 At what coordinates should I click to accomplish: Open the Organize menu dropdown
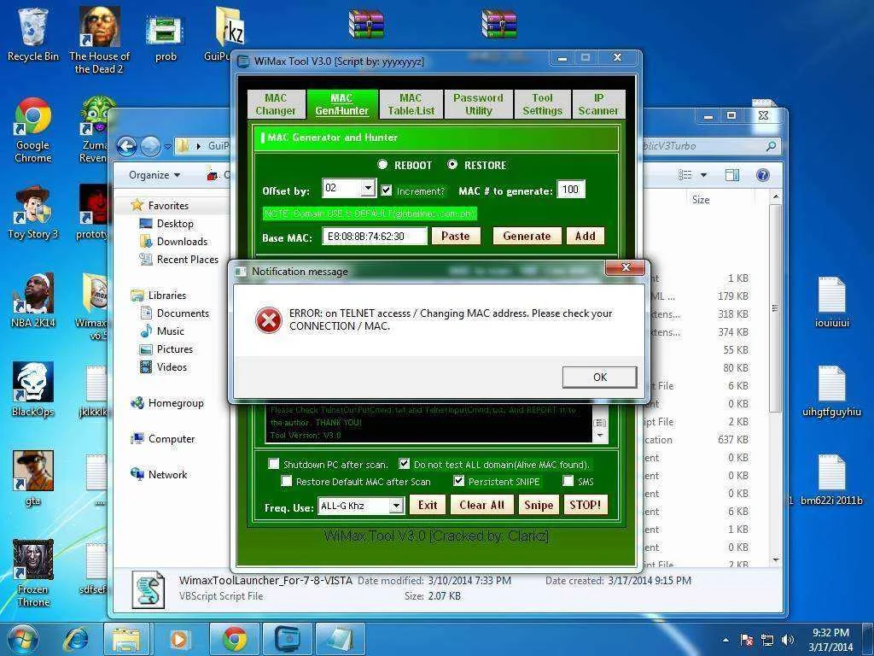[x=154, y=175]
